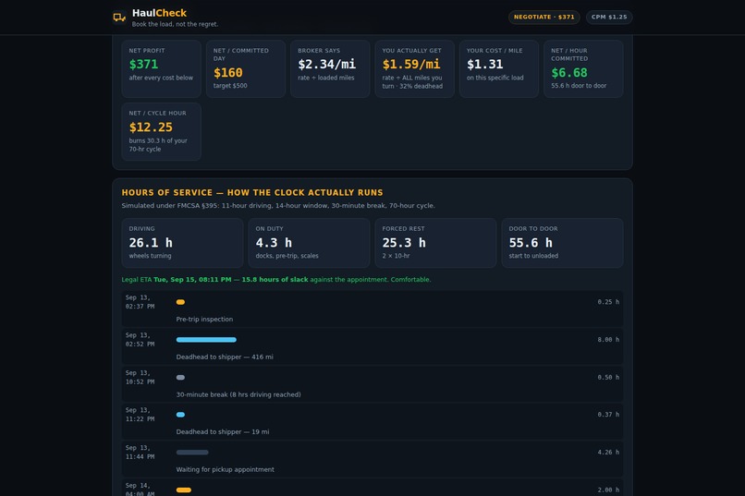Screen dimensions: 745x496
Task: Click the Waiting for pickup appointment duration bar
Action: coord(192,453)
